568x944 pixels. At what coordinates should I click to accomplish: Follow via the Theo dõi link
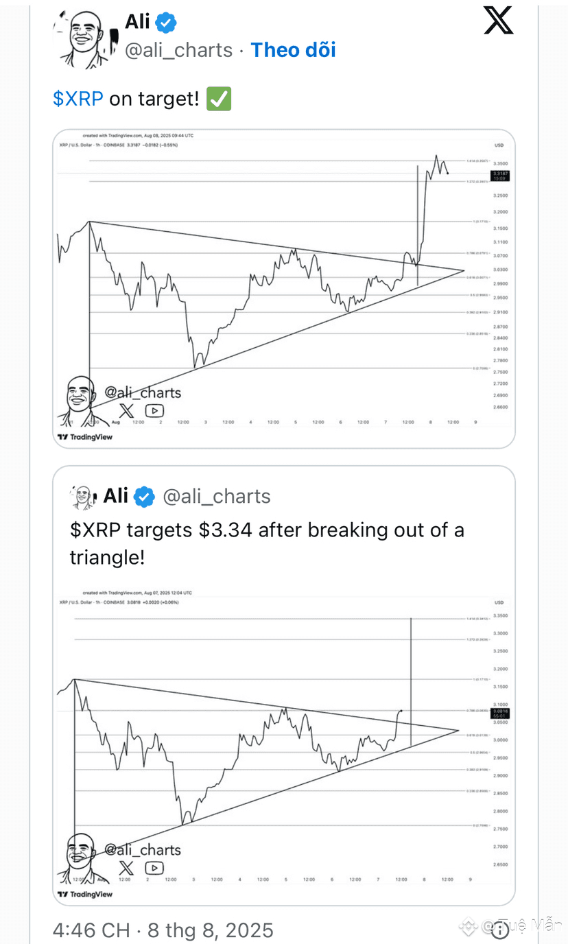click(x=293, y=50)
